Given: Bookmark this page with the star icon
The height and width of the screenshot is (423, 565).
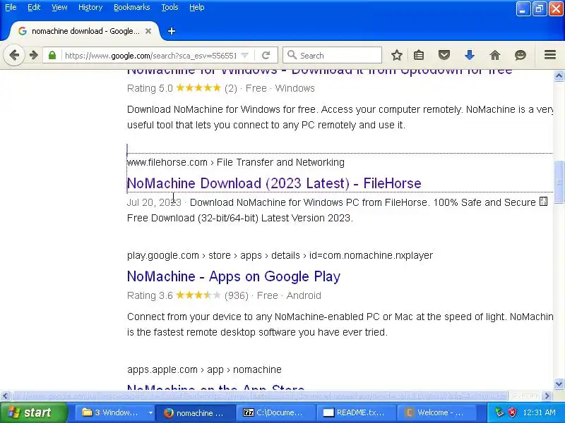Looking at the screenshot, I should (x=397, y=56).
